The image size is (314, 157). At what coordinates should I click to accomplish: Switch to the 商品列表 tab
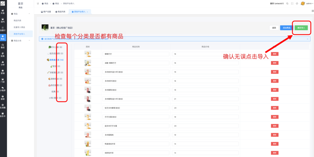coord(60,12)
